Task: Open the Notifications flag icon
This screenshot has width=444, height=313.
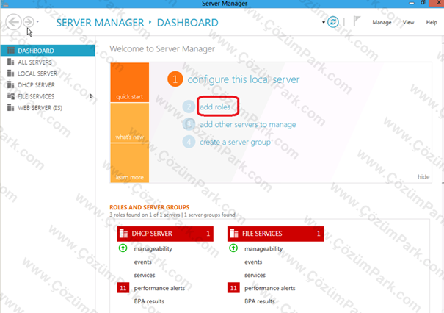Action: 357,21
